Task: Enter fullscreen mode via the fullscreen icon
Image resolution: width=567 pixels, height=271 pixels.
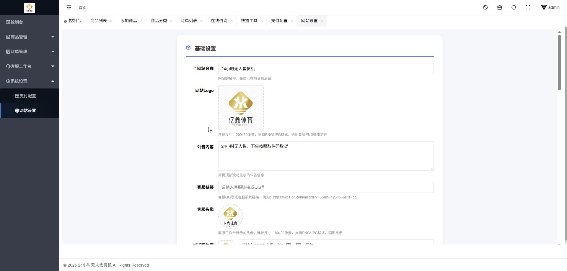Action: point(528,7)
